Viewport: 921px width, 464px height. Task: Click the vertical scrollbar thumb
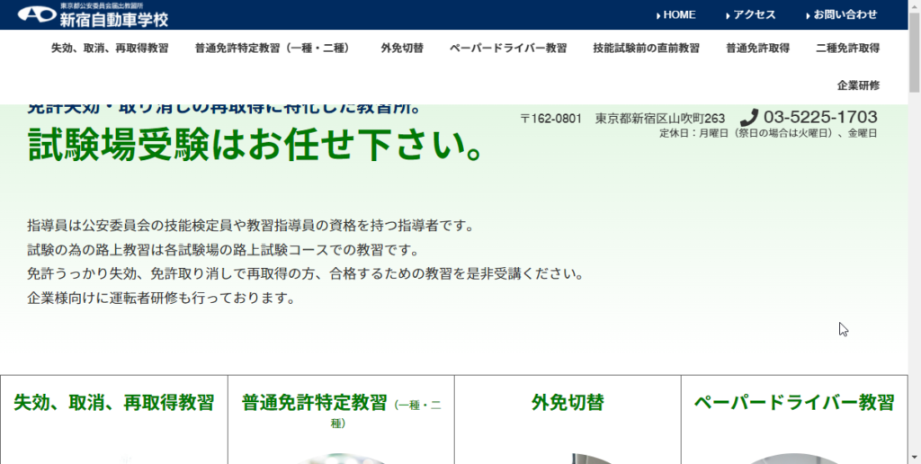click(x=915, y=51)
